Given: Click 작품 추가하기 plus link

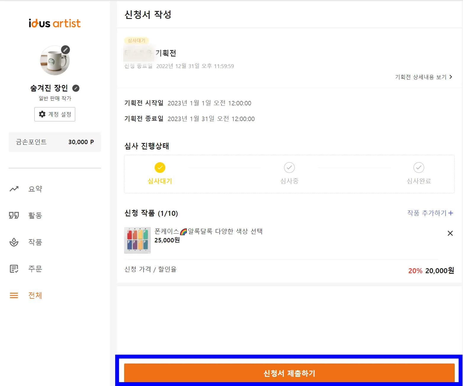Looking at the screenshot, I should (x=430, y=213).
